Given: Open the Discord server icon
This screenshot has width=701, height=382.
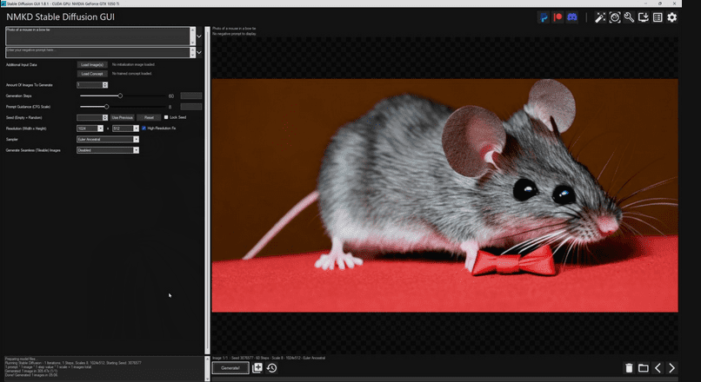Looking at the screenshot, I should (571, 17).
